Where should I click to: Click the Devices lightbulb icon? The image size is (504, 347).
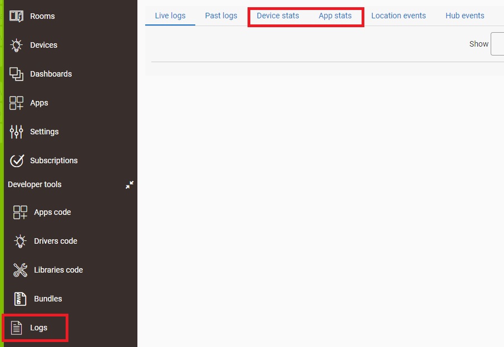16,45
